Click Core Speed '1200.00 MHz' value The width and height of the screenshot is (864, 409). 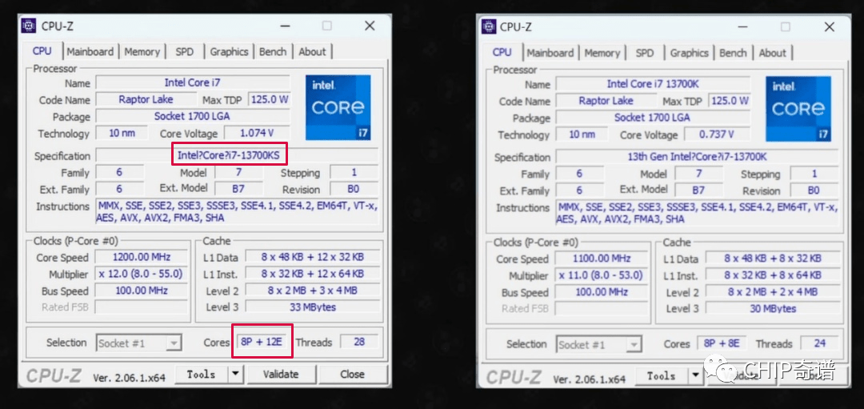coord(142,258)
